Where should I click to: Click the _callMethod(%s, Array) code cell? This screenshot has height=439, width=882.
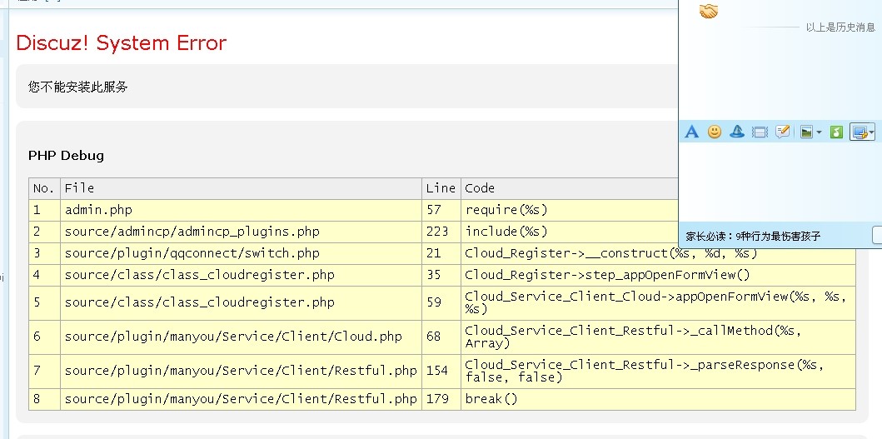click(658, 337)
